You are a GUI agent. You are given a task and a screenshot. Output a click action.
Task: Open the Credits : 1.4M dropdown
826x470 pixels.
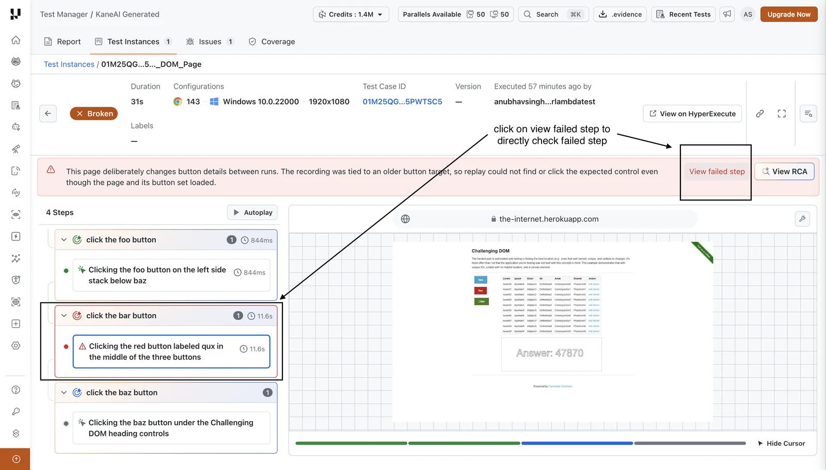[351, 14]
